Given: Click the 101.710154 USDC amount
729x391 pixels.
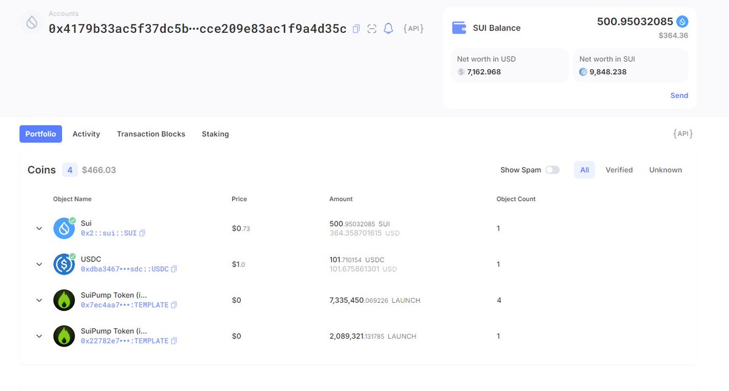Looking at the screenshot, I should [x=357, y=260].
